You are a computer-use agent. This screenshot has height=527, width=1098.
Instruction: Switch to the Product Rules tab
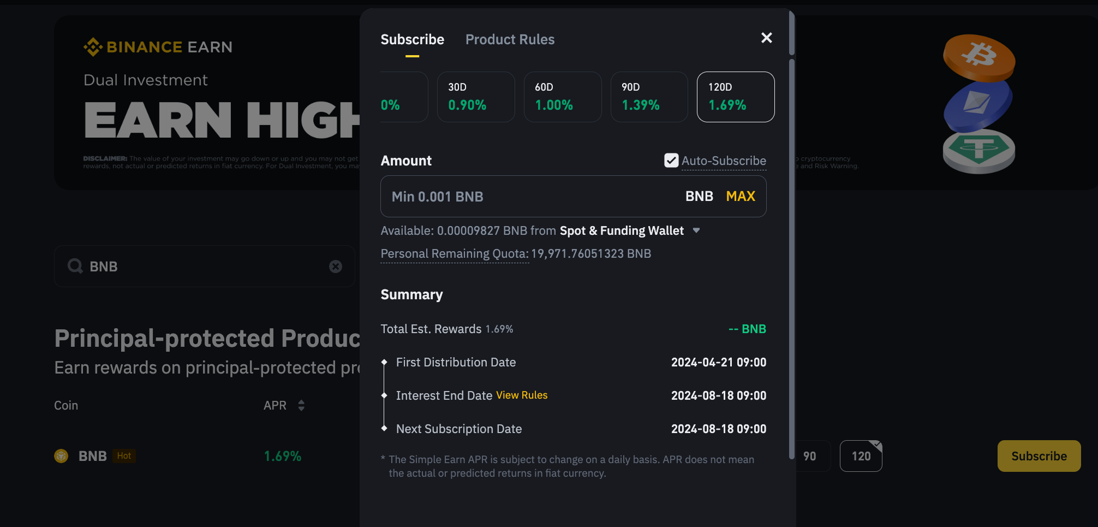click(510, 39)
